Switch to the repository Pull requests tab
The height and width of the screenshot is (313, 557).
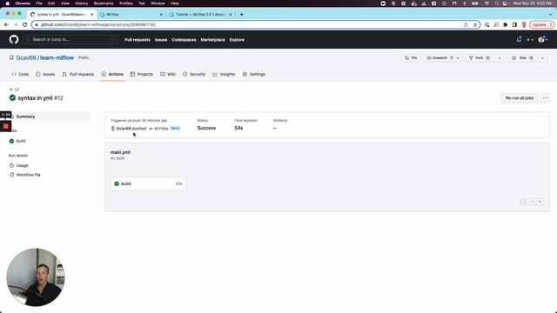click(x=78, y=74)
